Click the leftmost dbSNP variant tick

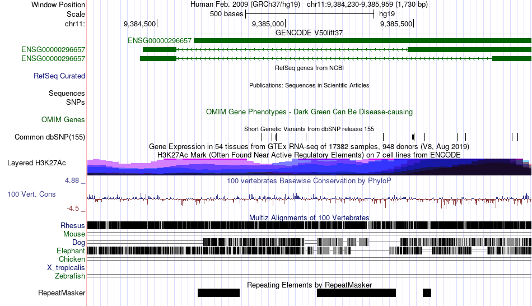click(x=262, y=137)
